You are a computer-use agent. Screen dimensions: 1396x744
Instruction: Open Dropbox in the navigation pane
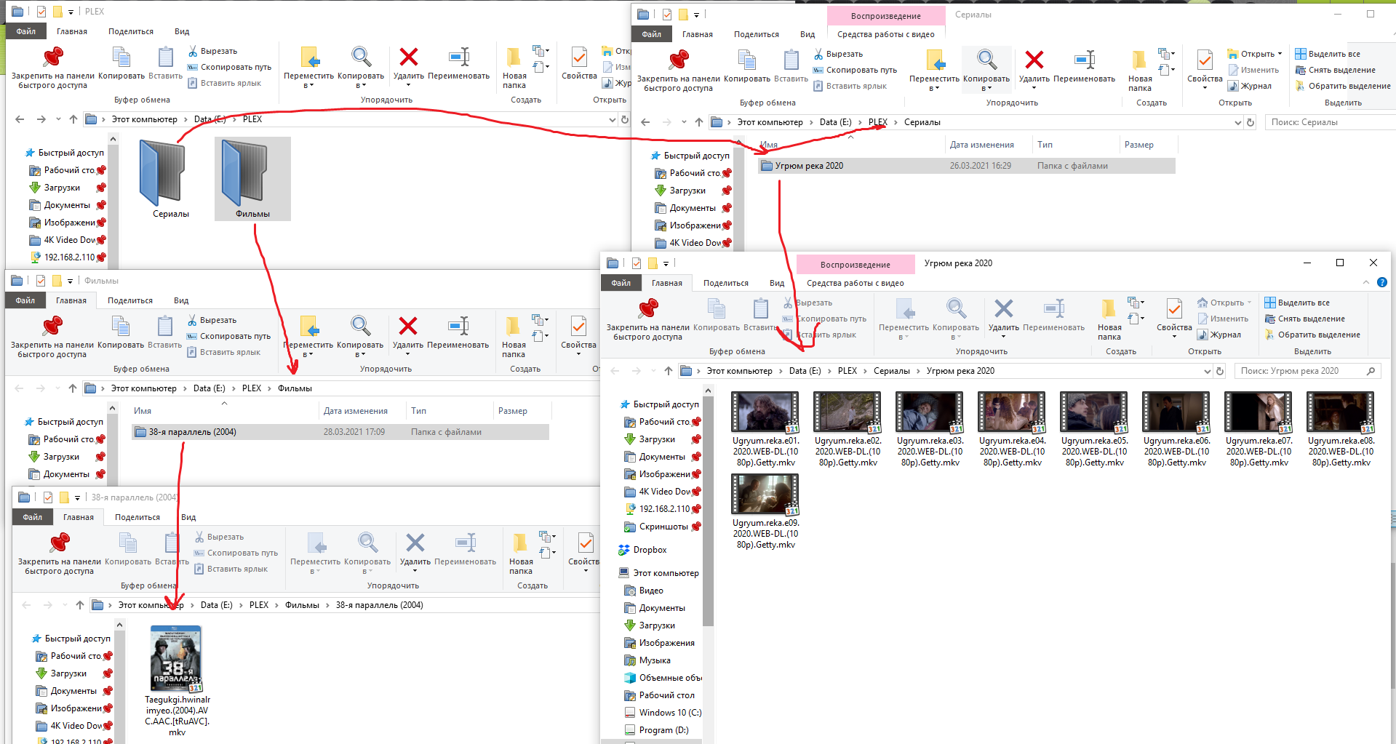[650, 550]
